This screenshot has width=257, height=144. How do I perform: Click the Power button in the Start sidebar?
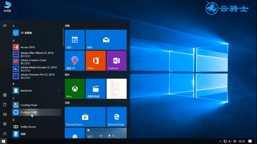(x=5, y=133)
